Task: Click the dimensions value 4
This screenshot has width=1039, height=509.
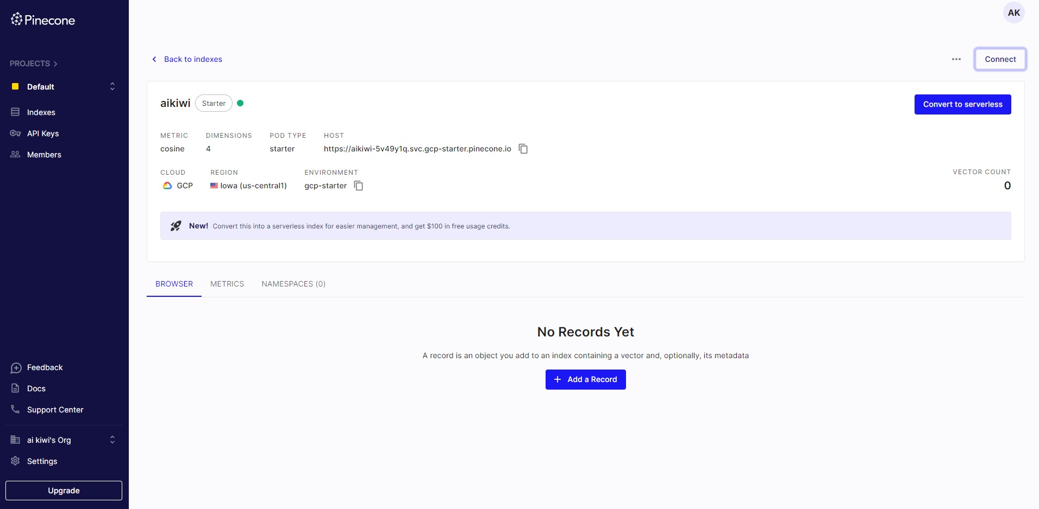Action: click(x=208, y=149)
